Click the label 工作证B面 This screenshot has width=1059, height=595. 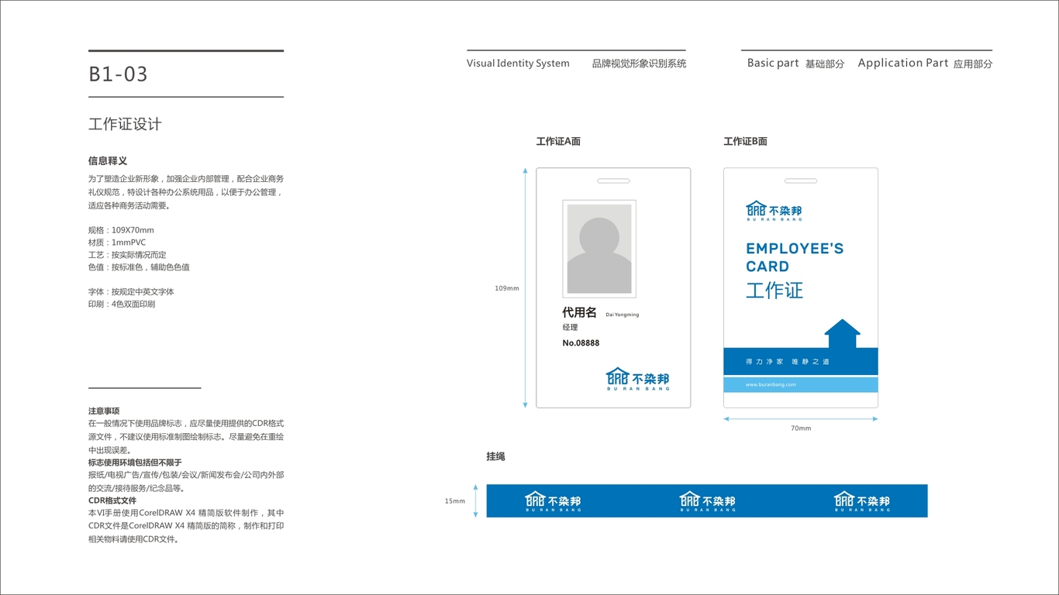[x=746, y=142]
